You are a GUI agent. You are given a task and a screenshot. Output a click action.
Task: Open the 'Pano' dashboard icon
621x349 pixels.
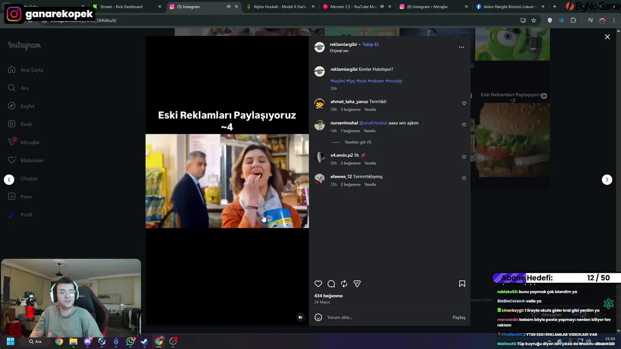coord(12,196)
